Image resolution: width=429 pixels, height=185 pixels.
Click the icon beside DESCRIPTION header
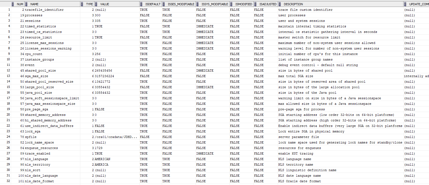[x=280, y=4]
